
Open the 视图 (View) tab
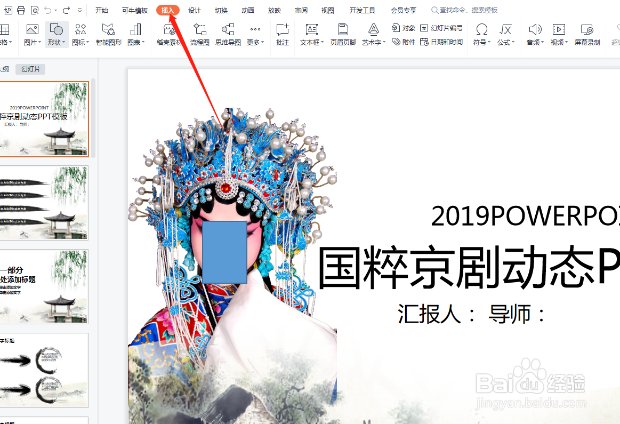[x=328, y=10]
